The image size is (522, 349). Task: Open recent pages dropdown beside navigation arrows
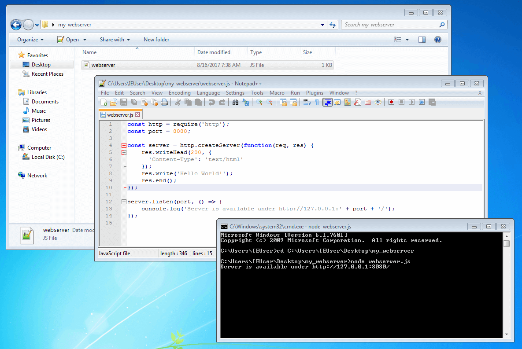pos(37,25)
